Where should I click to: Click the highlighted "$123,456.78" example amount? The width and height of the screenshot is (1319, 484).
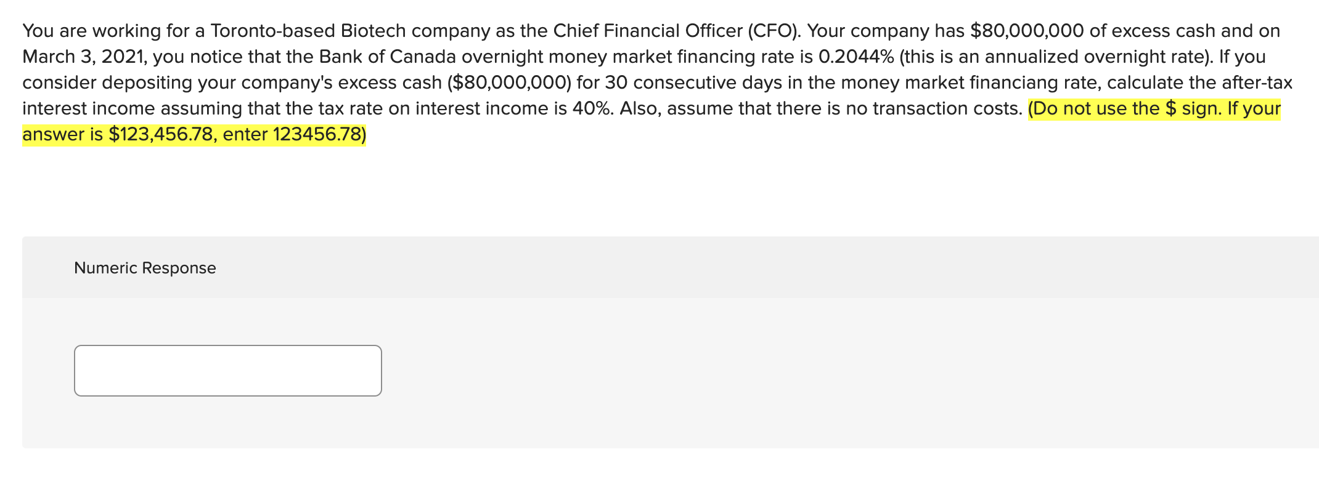(160, 135)
